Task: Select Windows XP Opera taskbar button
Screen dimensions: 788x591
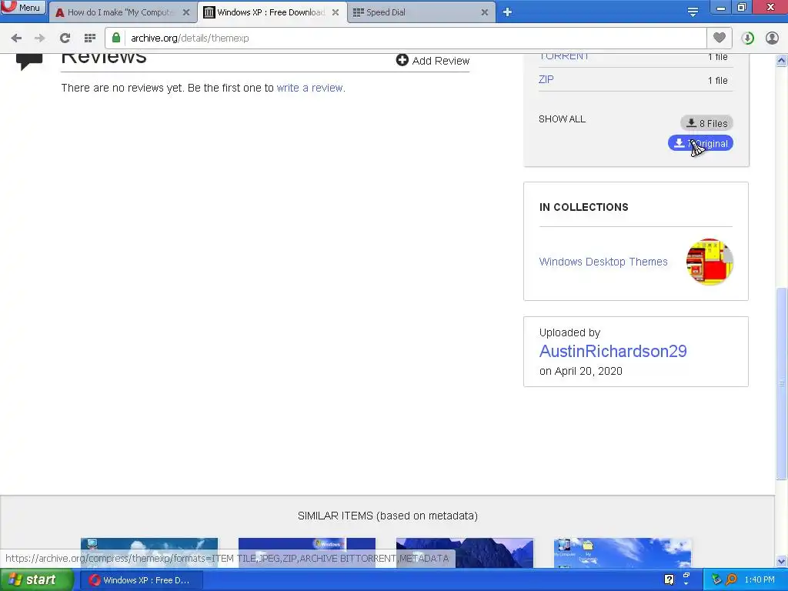Action: (141, 580)
